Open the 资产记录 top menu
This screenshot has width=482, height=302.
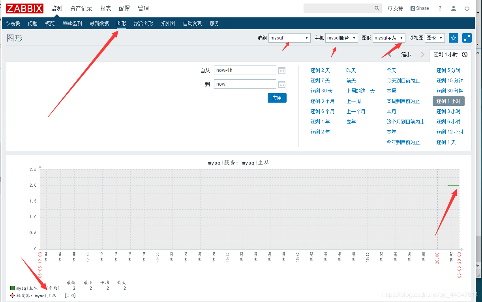(81, 8)
